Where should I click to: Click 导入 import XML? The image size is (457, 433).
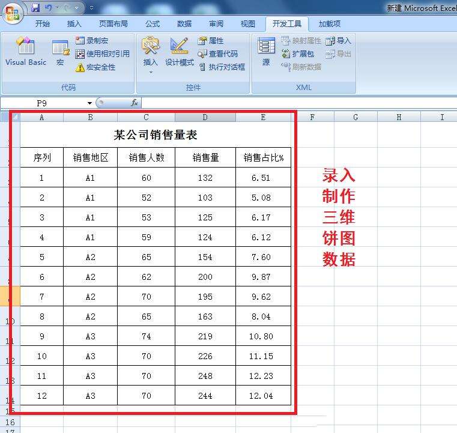click(338, 40)
